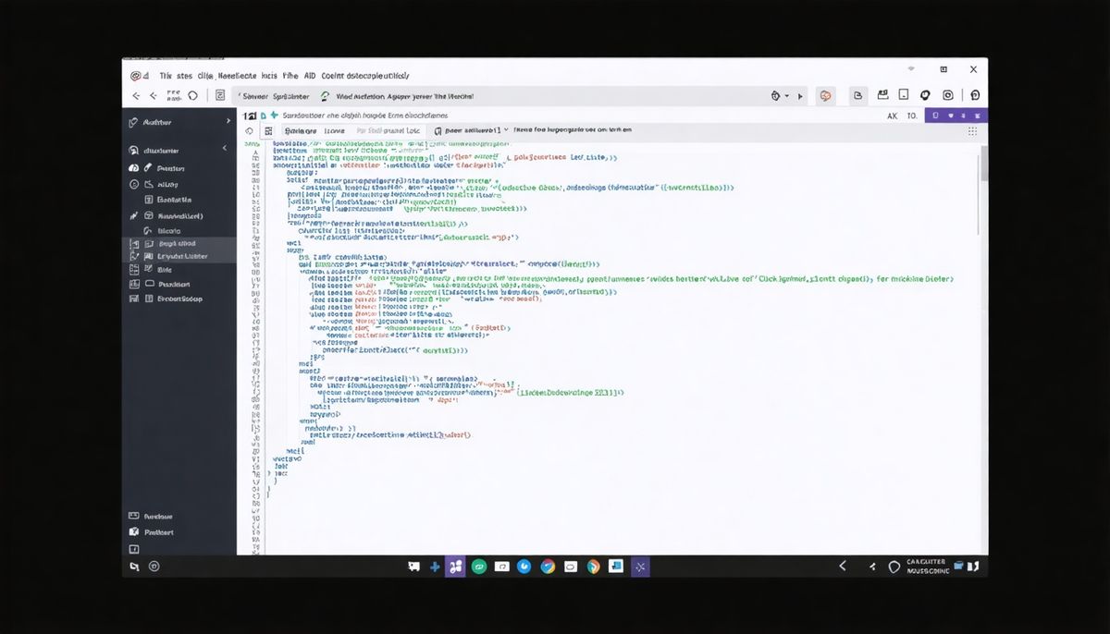Select the Chrome icon in the taskbar
The width and height of the screenshot is (1110, 634).
coord(547,566)
